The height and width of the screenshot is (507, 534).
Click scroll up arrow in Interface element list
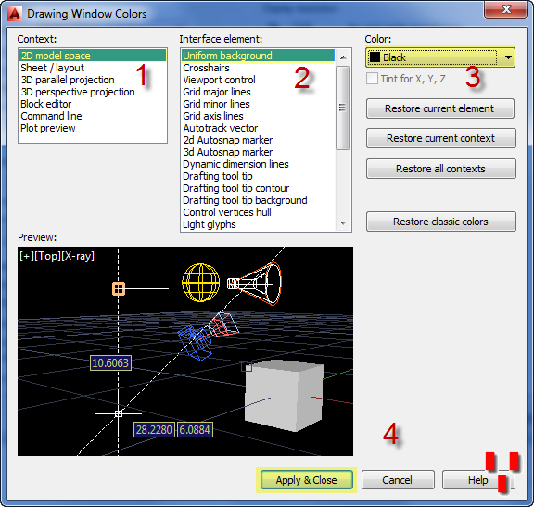click(343, 57)
